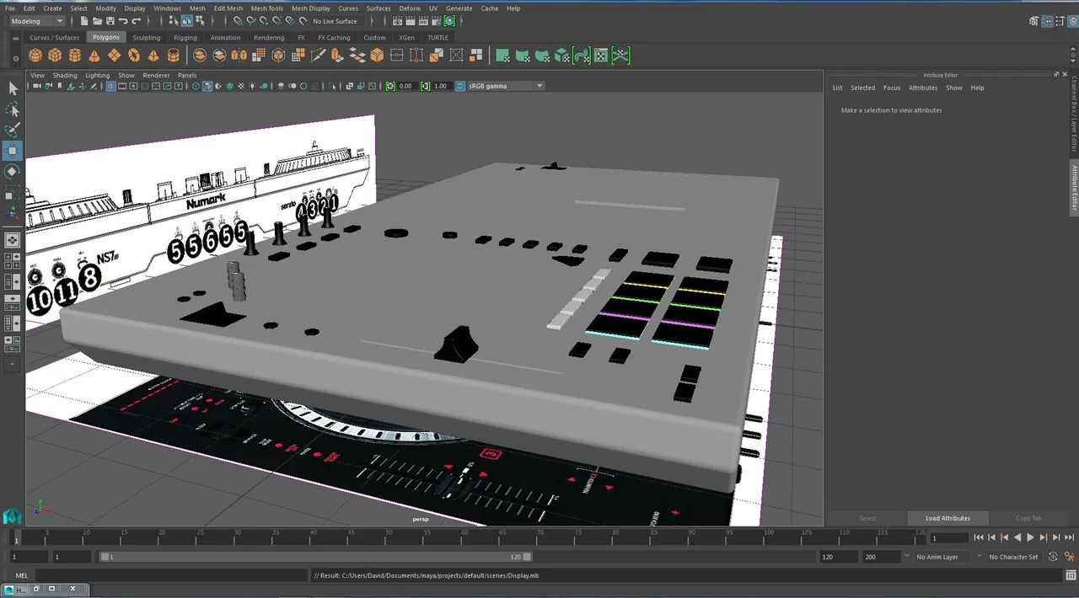Screen dimensions: 1079x598
Task: Go to the end of playback range
Action: (1070, 537)
